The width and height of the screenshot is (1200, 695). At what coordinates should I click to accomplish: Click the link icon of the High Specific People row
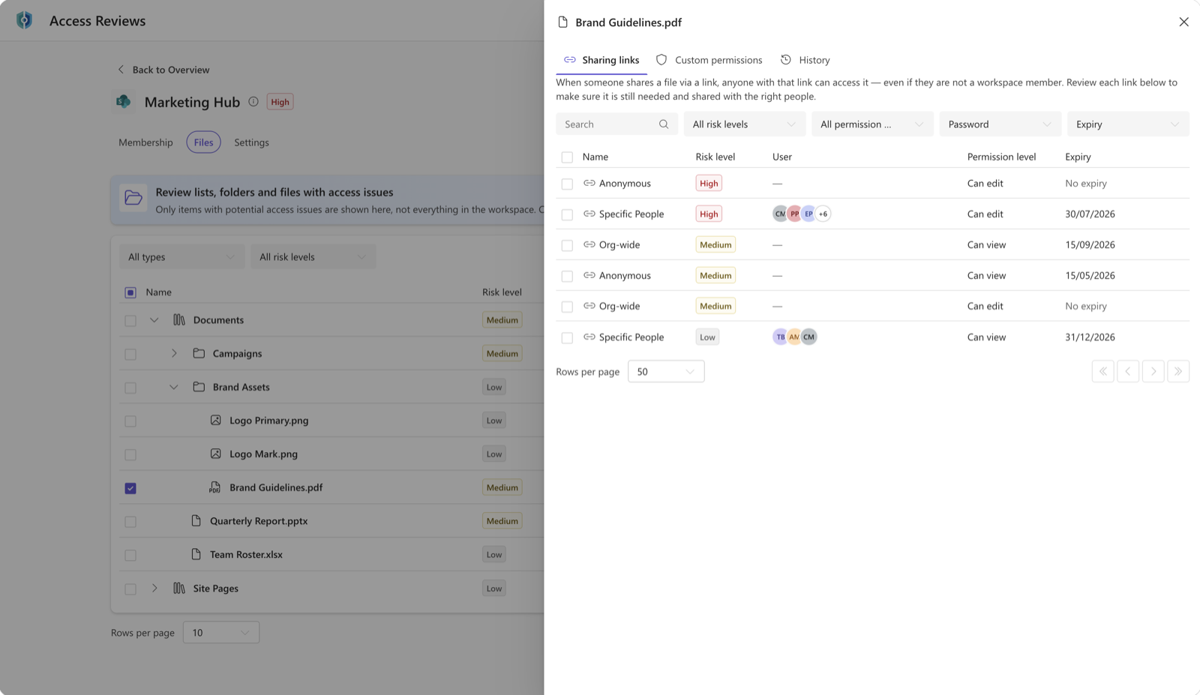(589, 214)
